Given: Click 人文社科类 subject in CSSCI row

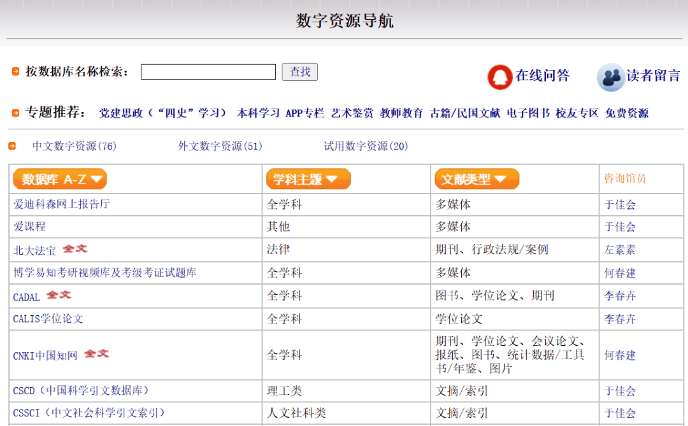Looking at the screenshot, I should pos(296,413).
